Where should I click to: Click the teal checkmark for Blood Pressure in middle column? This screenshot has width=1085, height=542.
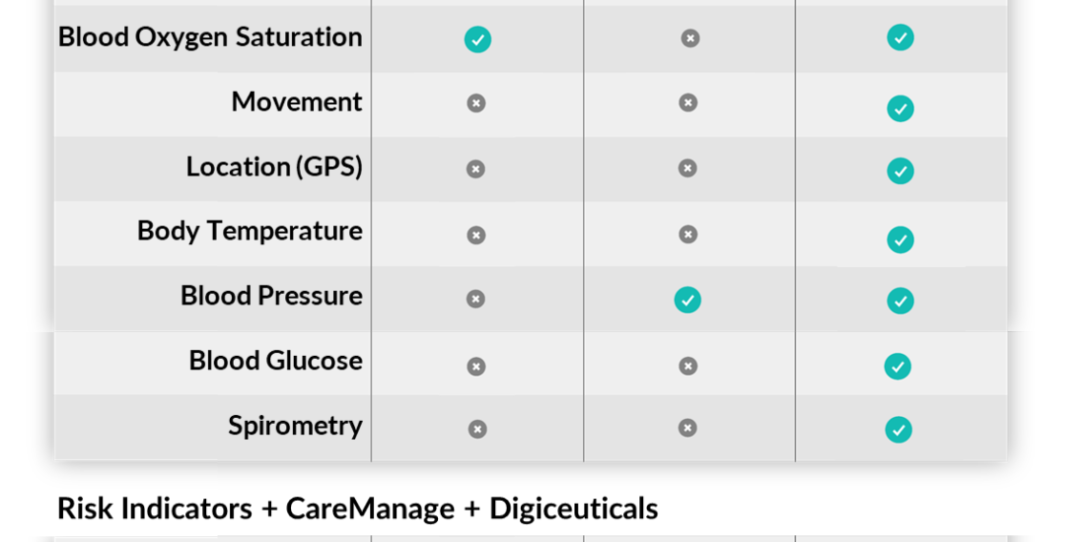pos(687,300)
